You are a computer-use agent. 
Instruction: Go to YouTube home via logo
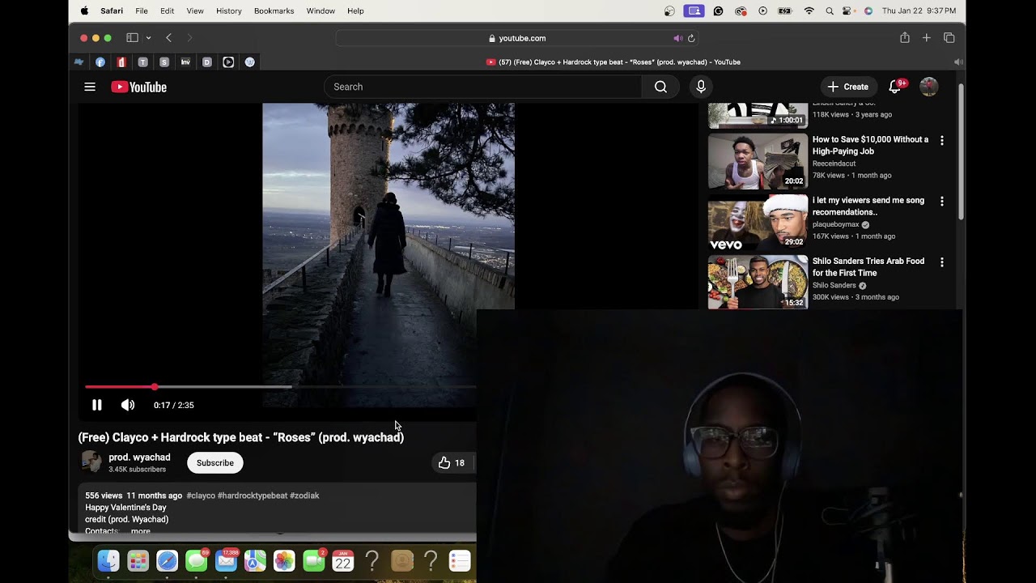(138, 87)
